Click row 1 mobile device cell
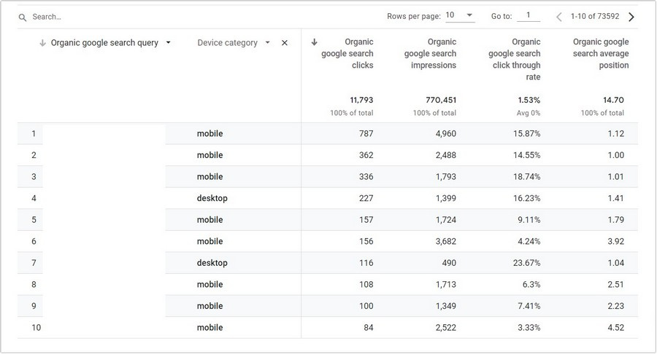Screen dimensions: 657x354 click(x=210, y=134)
